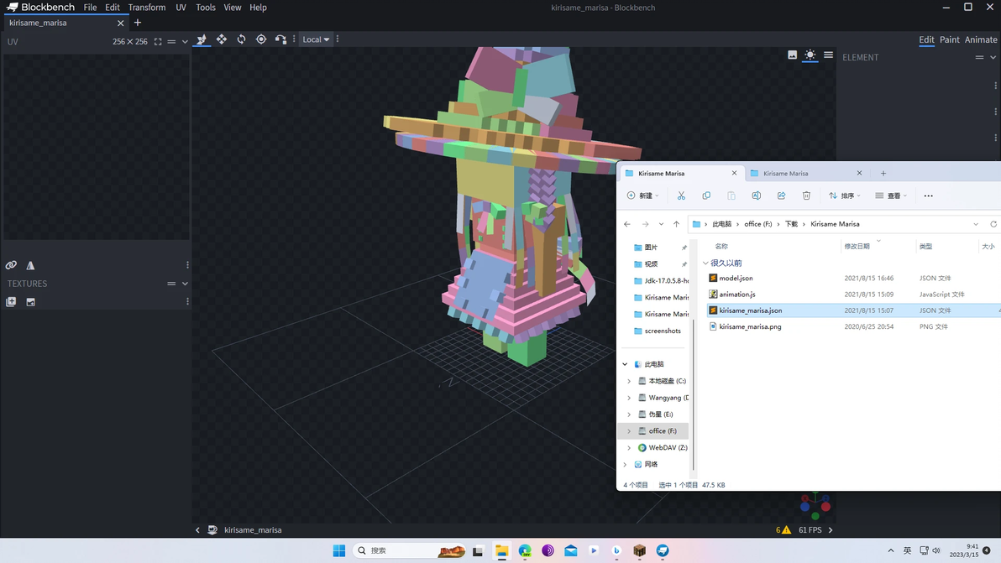
Task: Select the Rotate tool
Action: [241, 39]
